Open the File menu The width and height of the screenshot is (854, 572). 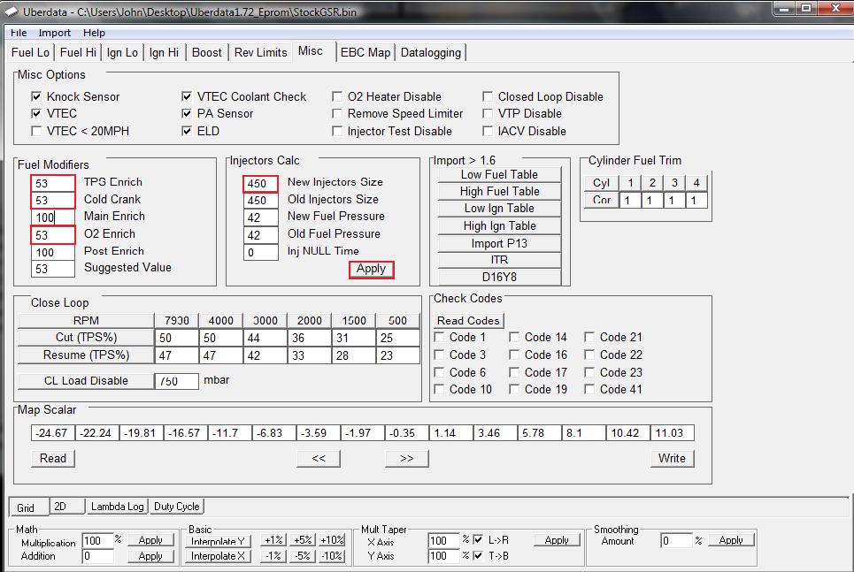19,33
